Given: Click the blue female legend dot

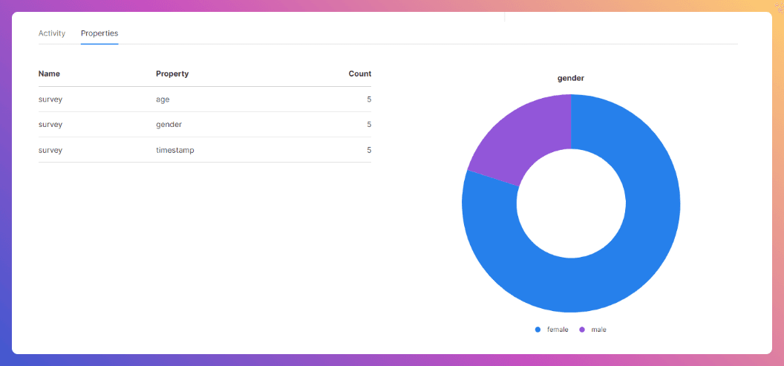Looking at the screenshot, I should (x=538, y=330).
